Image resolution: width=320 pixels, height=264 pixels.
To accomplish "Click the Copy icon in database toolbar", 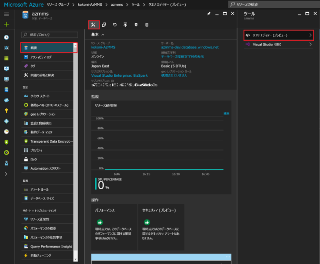I will pyautogui.click(x=104, y=24).
